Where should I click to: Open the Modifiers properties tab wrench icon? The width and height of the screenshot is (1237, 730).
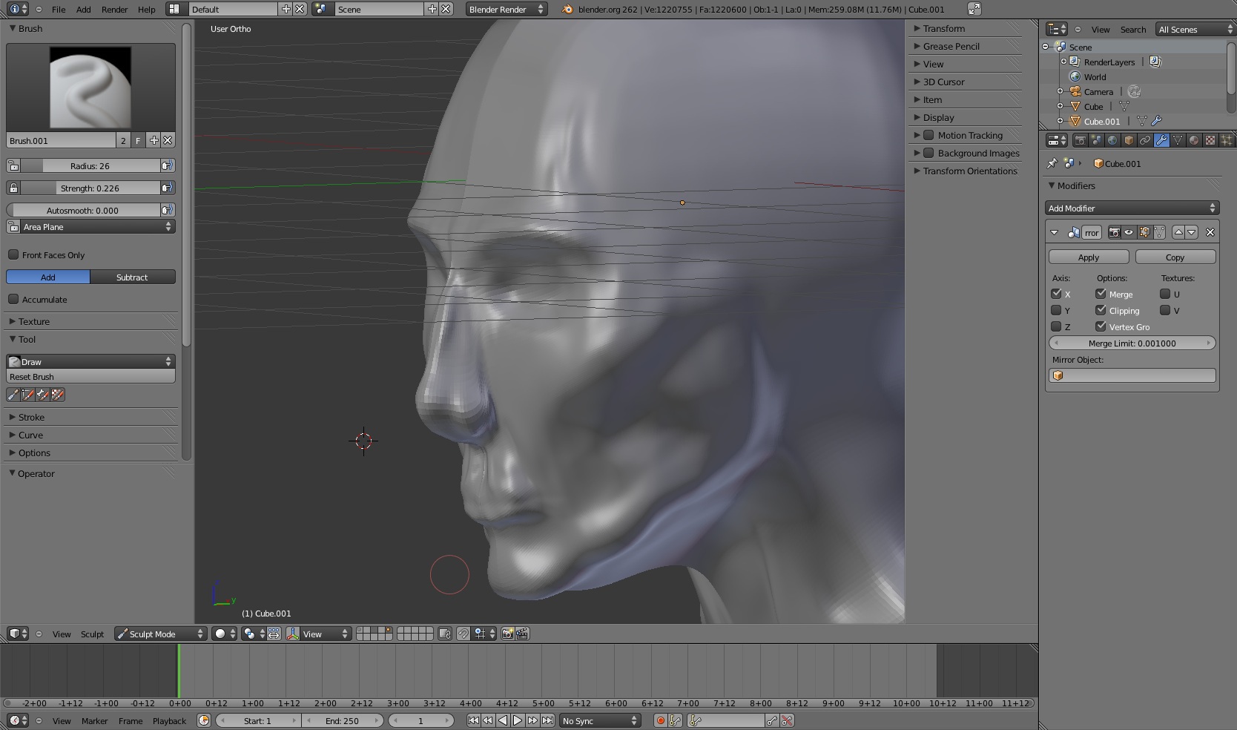pos(1161,140)
